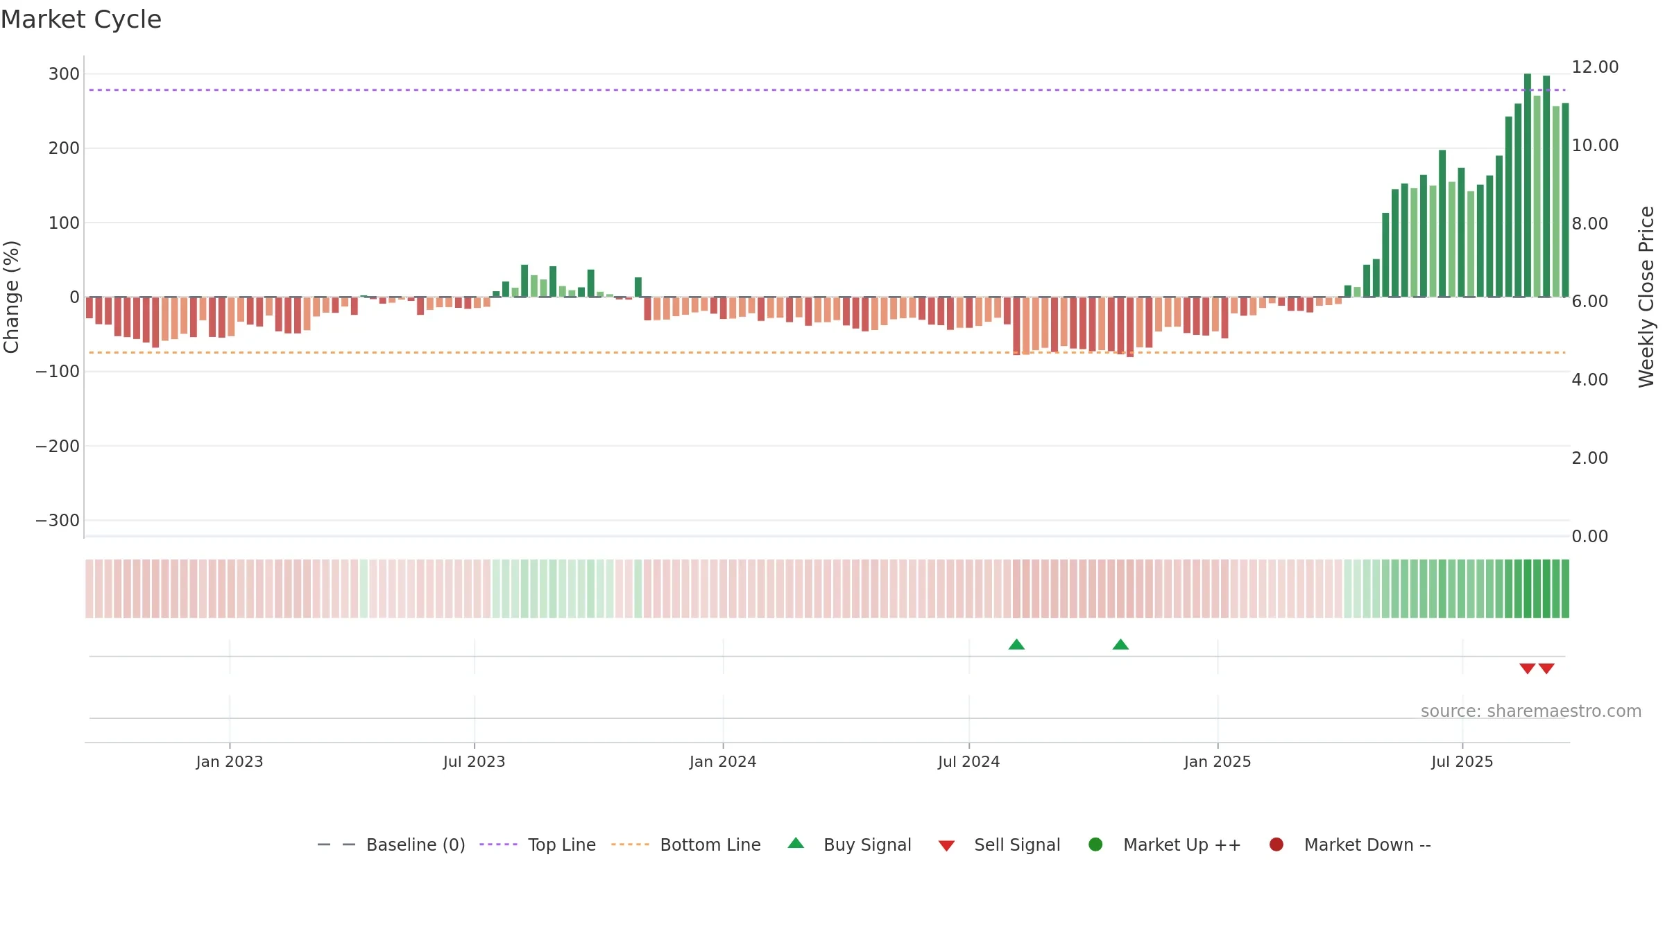Toggle the Bottom Line legend label
Screen dimensions: 1665x936
point(710,845)
